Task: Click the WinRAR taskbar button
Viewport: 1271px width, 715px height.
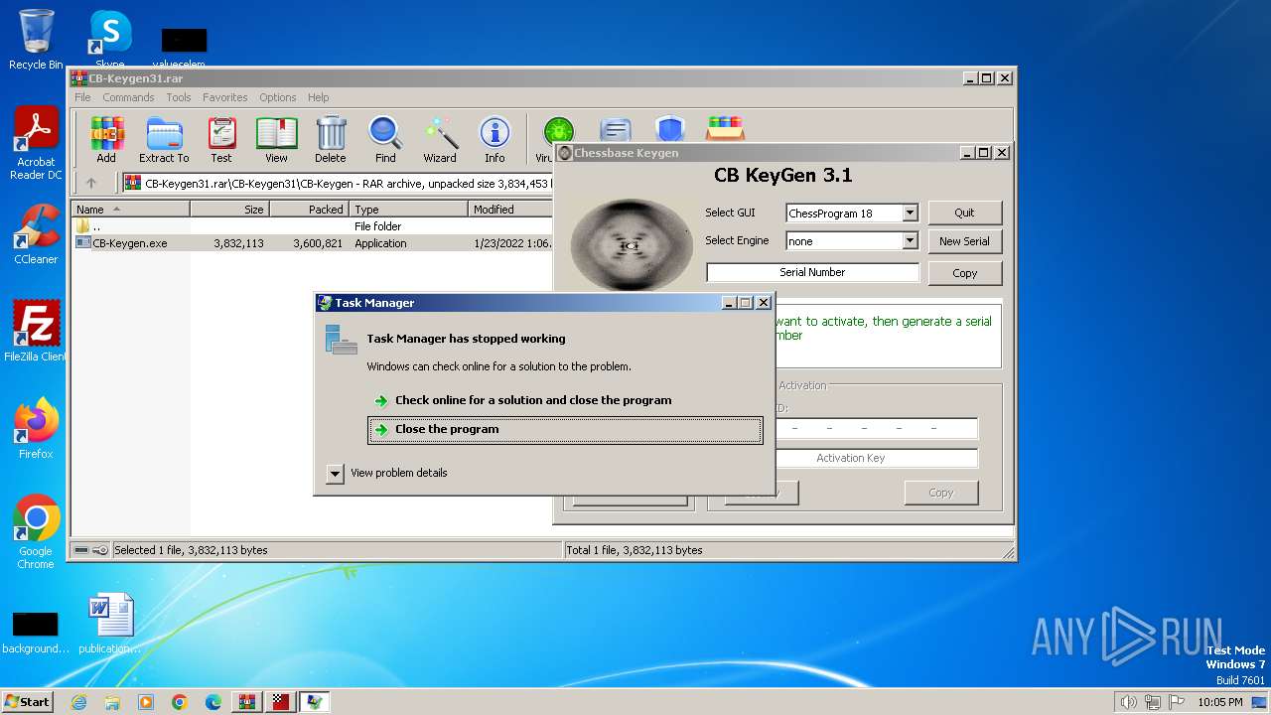Action: pyautogui.click(x=247, y=702)
